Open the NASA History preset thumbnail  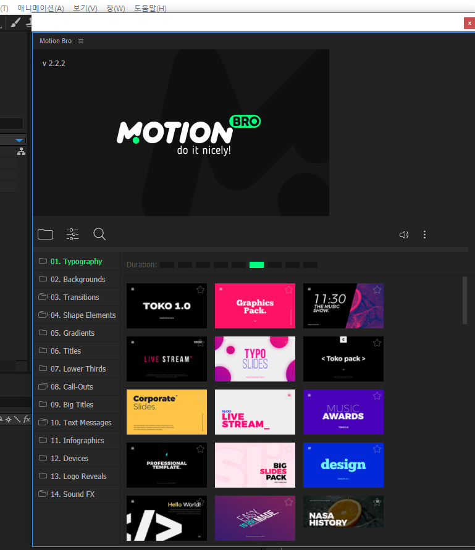point(343,511)
